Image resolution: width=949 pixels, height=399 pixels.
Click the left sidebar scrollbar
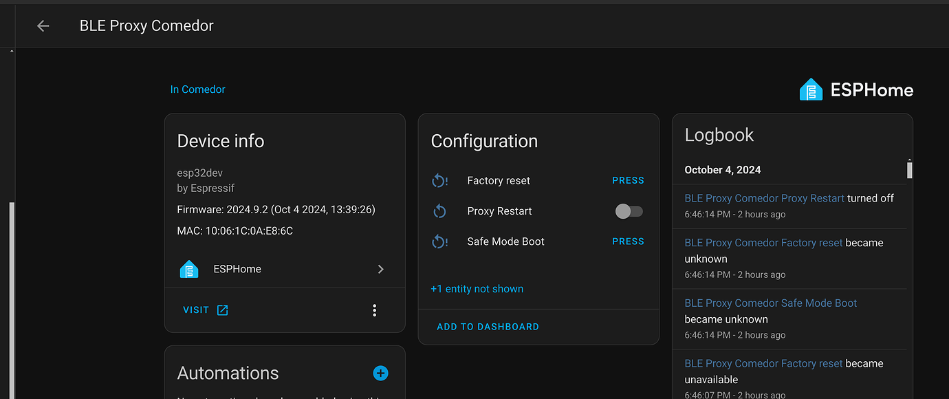point(11,296)
